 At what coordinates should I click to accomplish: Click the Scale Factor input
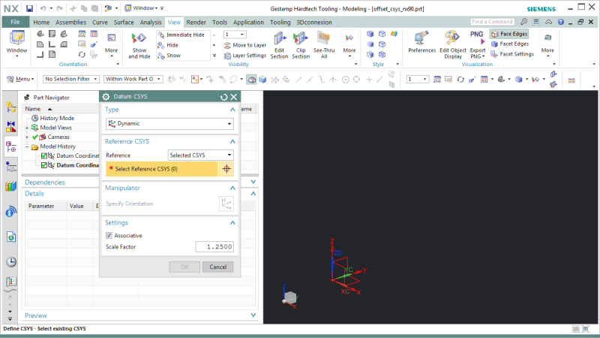(214, 247)
